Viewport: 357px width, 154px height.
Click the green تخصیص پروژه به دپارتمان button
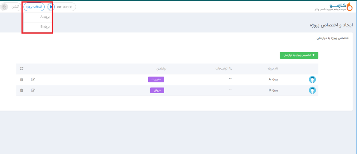299,55
